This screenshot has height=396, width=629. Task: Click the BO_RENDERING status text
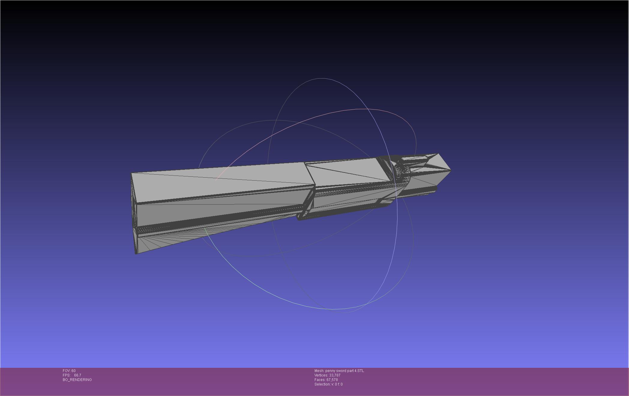coord(77,380)
